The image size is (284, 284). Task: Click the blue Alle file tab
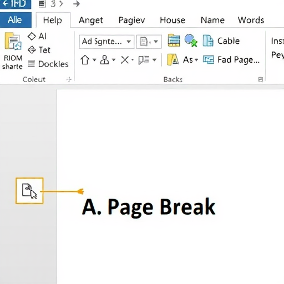click(15, 20)
